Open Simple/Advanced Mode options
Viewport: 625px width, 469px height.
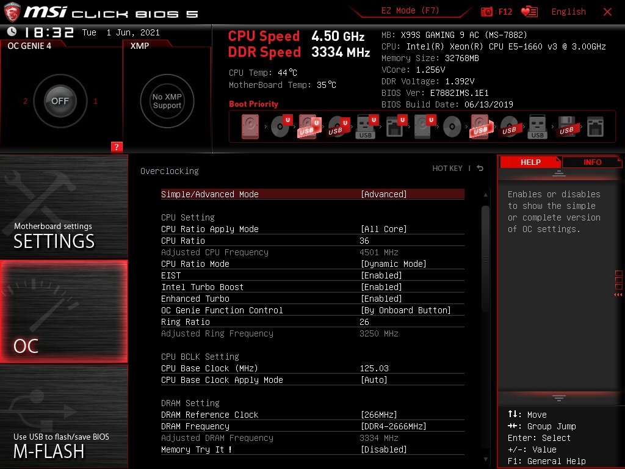pos(312,194)
